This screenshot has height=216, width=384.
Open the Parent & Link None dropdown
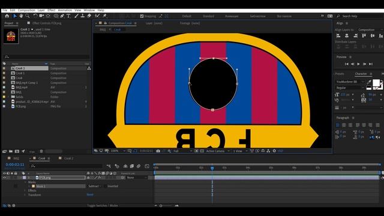click(x=137, y=178)
